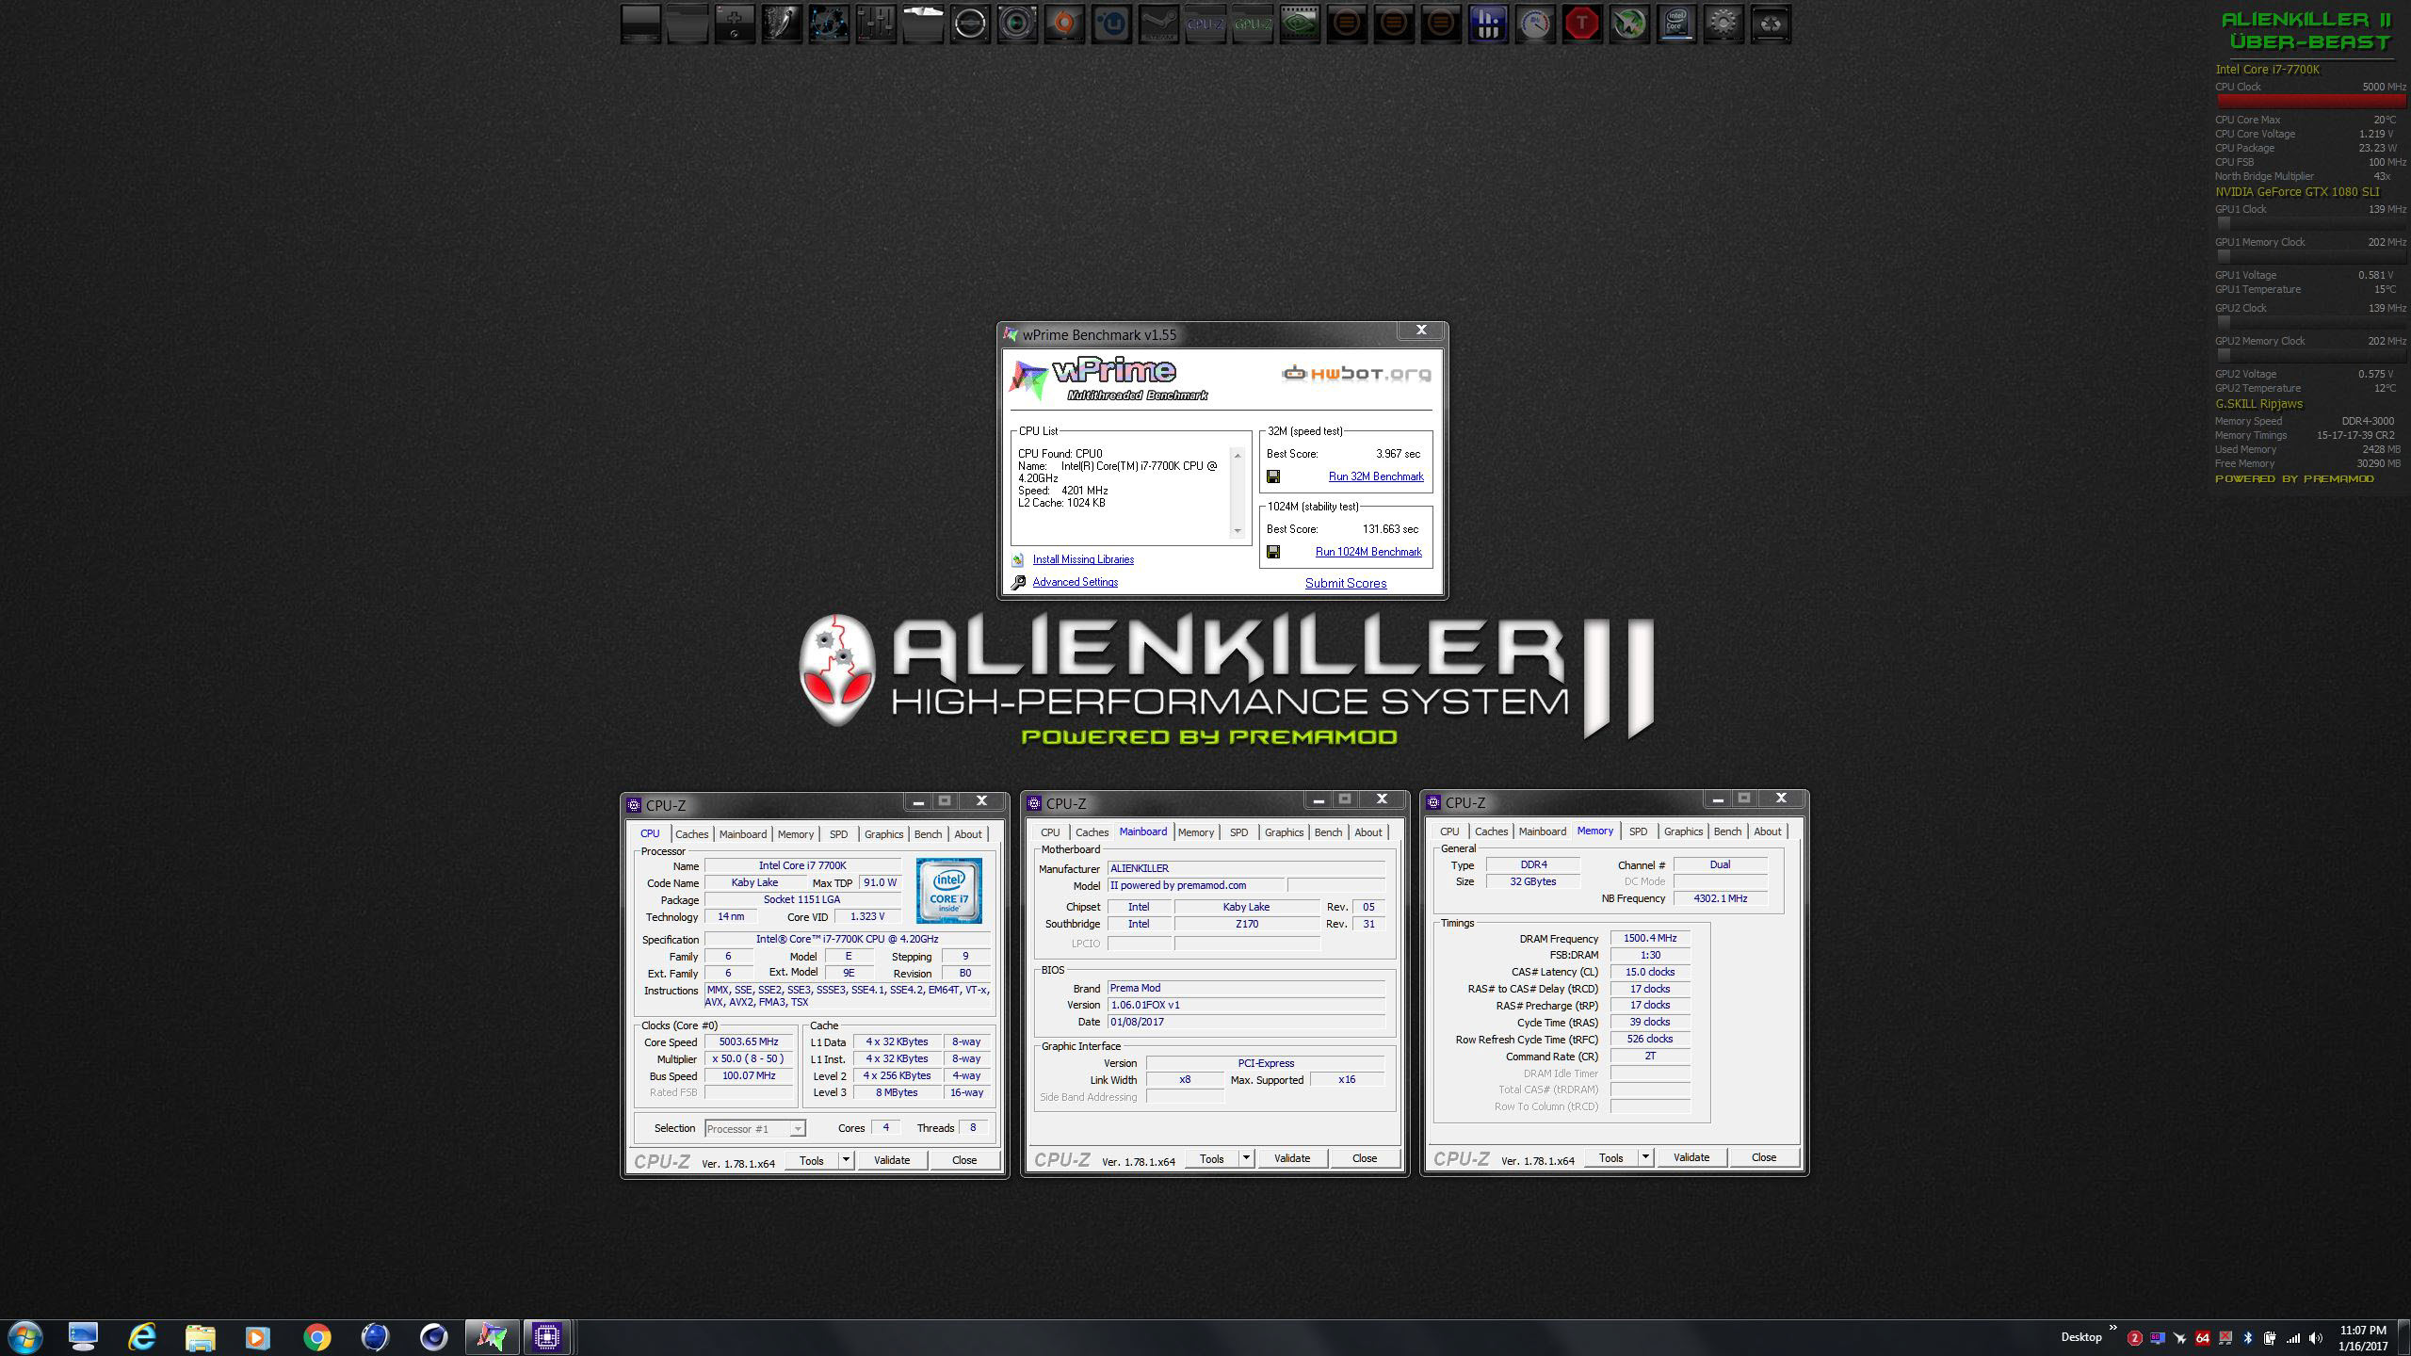
Task: Click the Chrome icon in the taskbar
Action: tap(317, 1336)
